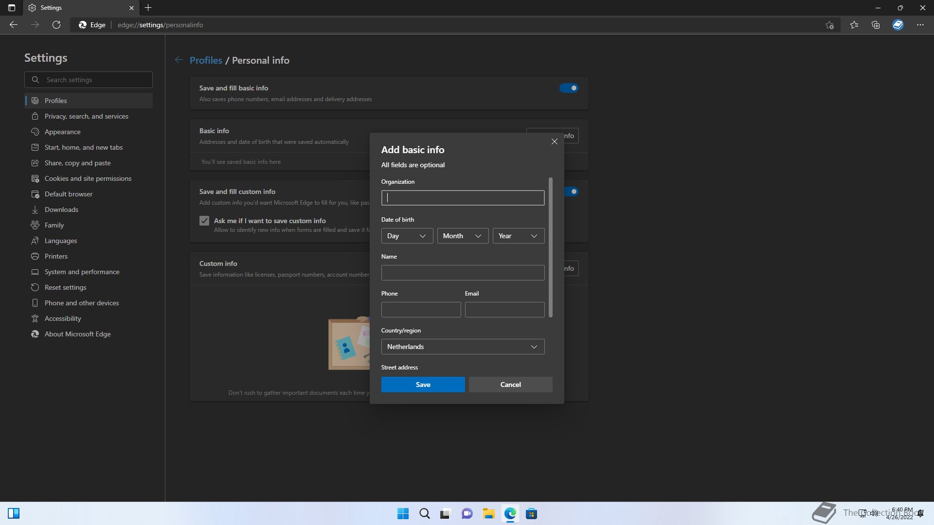Toggle Save and fill basic info switch

569,88
